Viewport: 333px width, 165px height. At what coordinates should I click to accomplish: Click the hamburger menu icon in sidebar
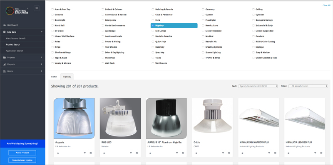(37, 8)
